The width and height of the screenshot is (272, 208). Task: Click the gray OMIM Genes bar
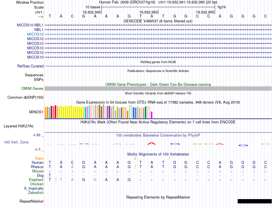pos(158,88)
